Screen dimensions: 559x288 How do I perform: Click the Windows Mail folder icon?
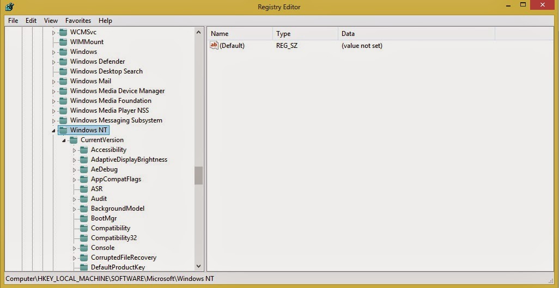63,81
